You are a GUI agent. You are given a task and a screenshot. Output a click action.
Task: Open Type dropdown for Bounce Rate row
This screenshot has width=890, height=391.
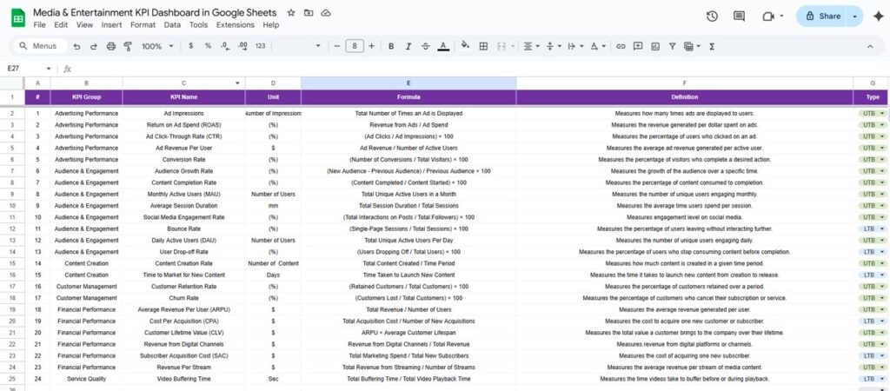[x=873, y=229]
